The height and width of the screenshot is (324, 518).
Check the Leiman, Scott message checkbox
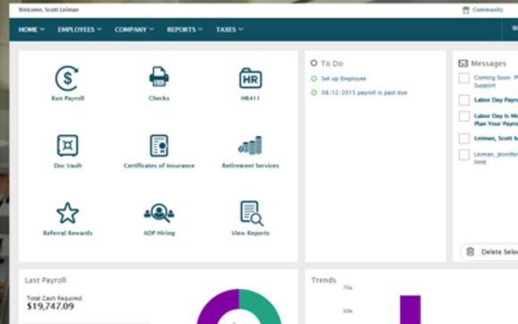tap(464, 139)
